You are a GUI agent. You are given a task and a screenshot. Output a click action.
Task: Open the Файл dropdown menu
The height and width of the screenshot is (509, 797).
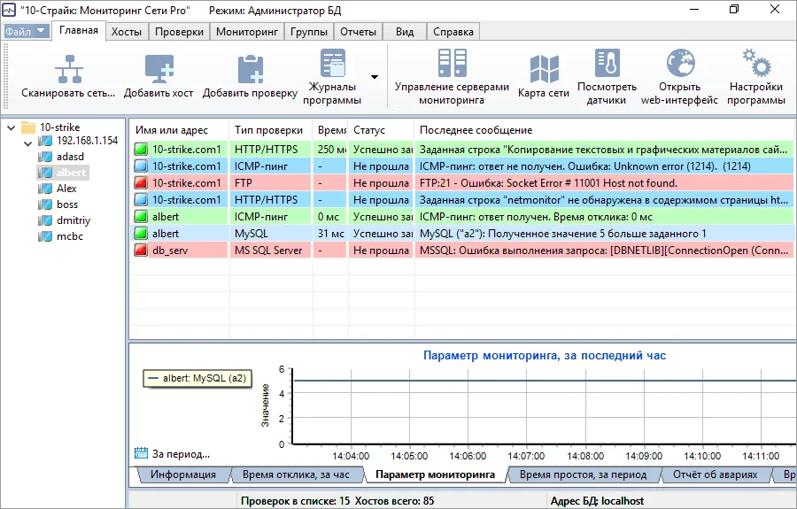coord(26,32)
